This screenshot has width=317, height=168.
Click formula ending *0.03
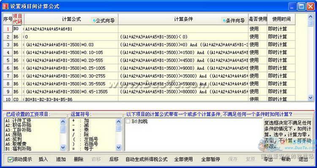coord(60,45)
